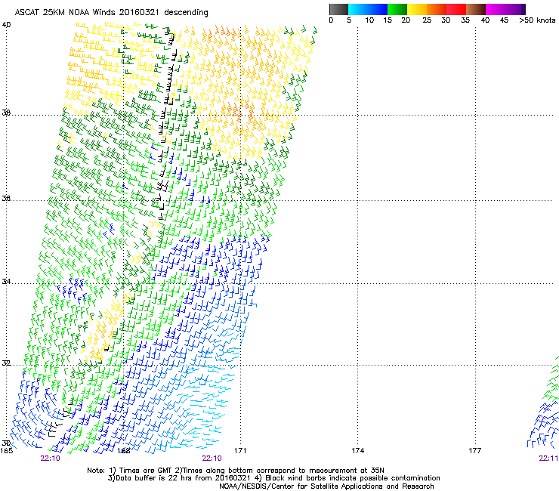Click the plot title 'ASCAT 25KM NOAA Winds 20160321 descending'
The width and height of the screenshot is (559, 491).
coord(111,12)
